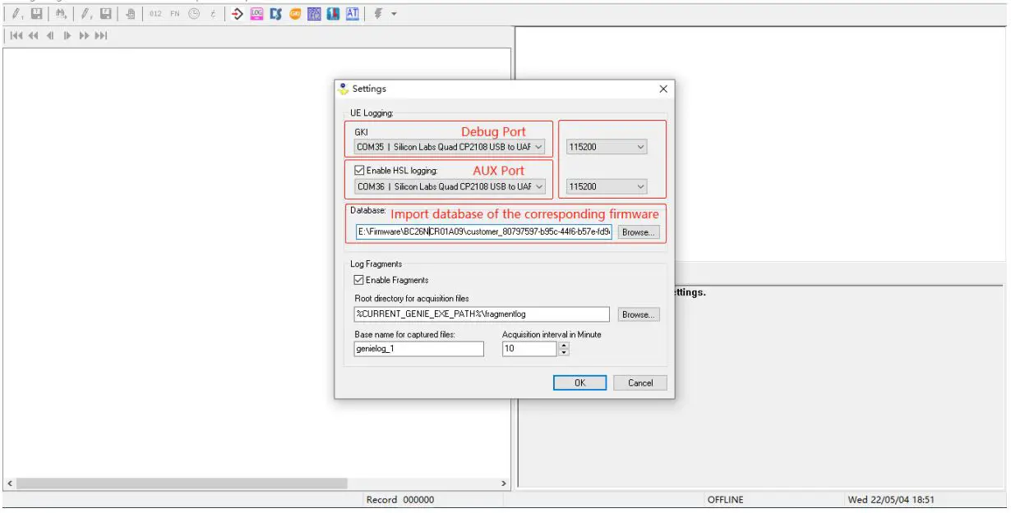Select the AT command tool icon
This screenshot has height=513, width=1011.
352,13
